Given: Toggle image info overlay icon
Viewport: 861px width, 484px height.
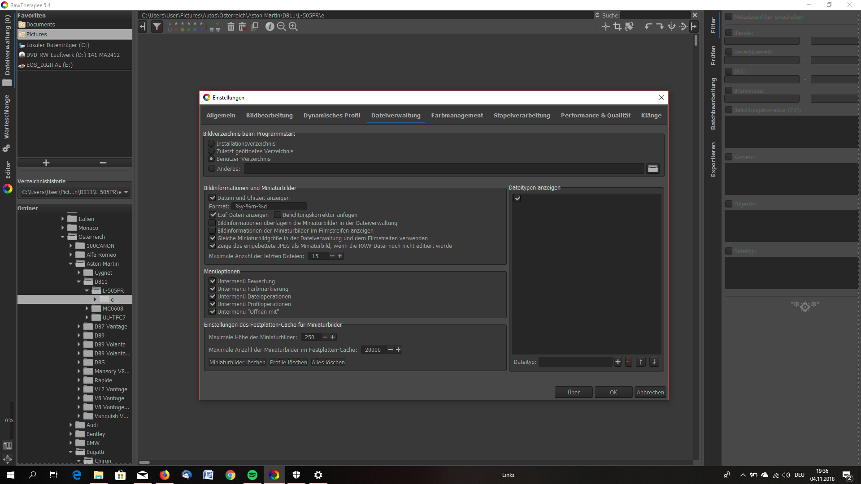Looking at the screenshot, I should click(x=270, y=27).
